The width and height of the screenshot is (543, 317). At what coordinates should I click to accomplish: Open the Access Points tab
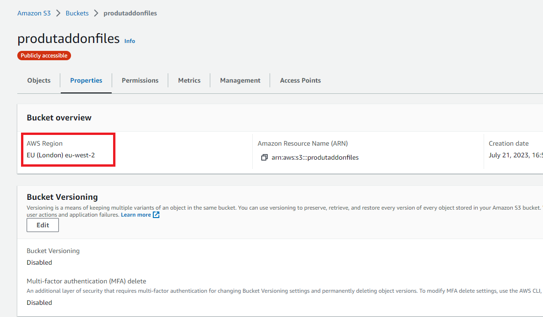coord(300,80)
